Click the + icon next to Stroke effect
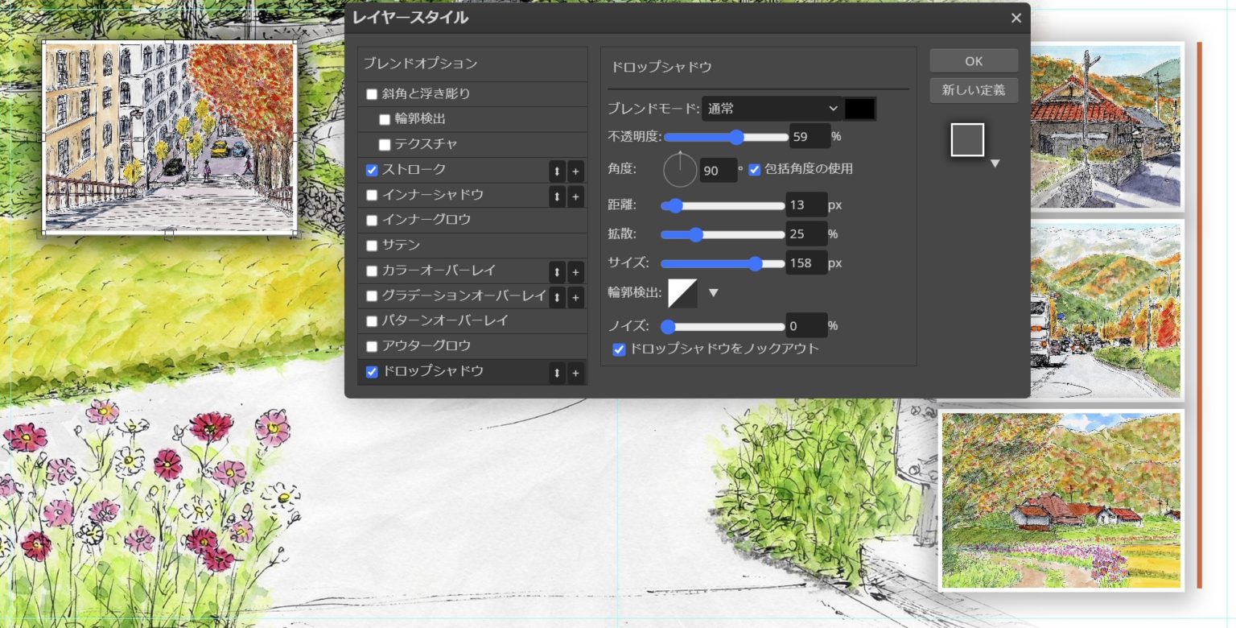This screenshot has height=628, width=1236. click(x=575, y=171)
